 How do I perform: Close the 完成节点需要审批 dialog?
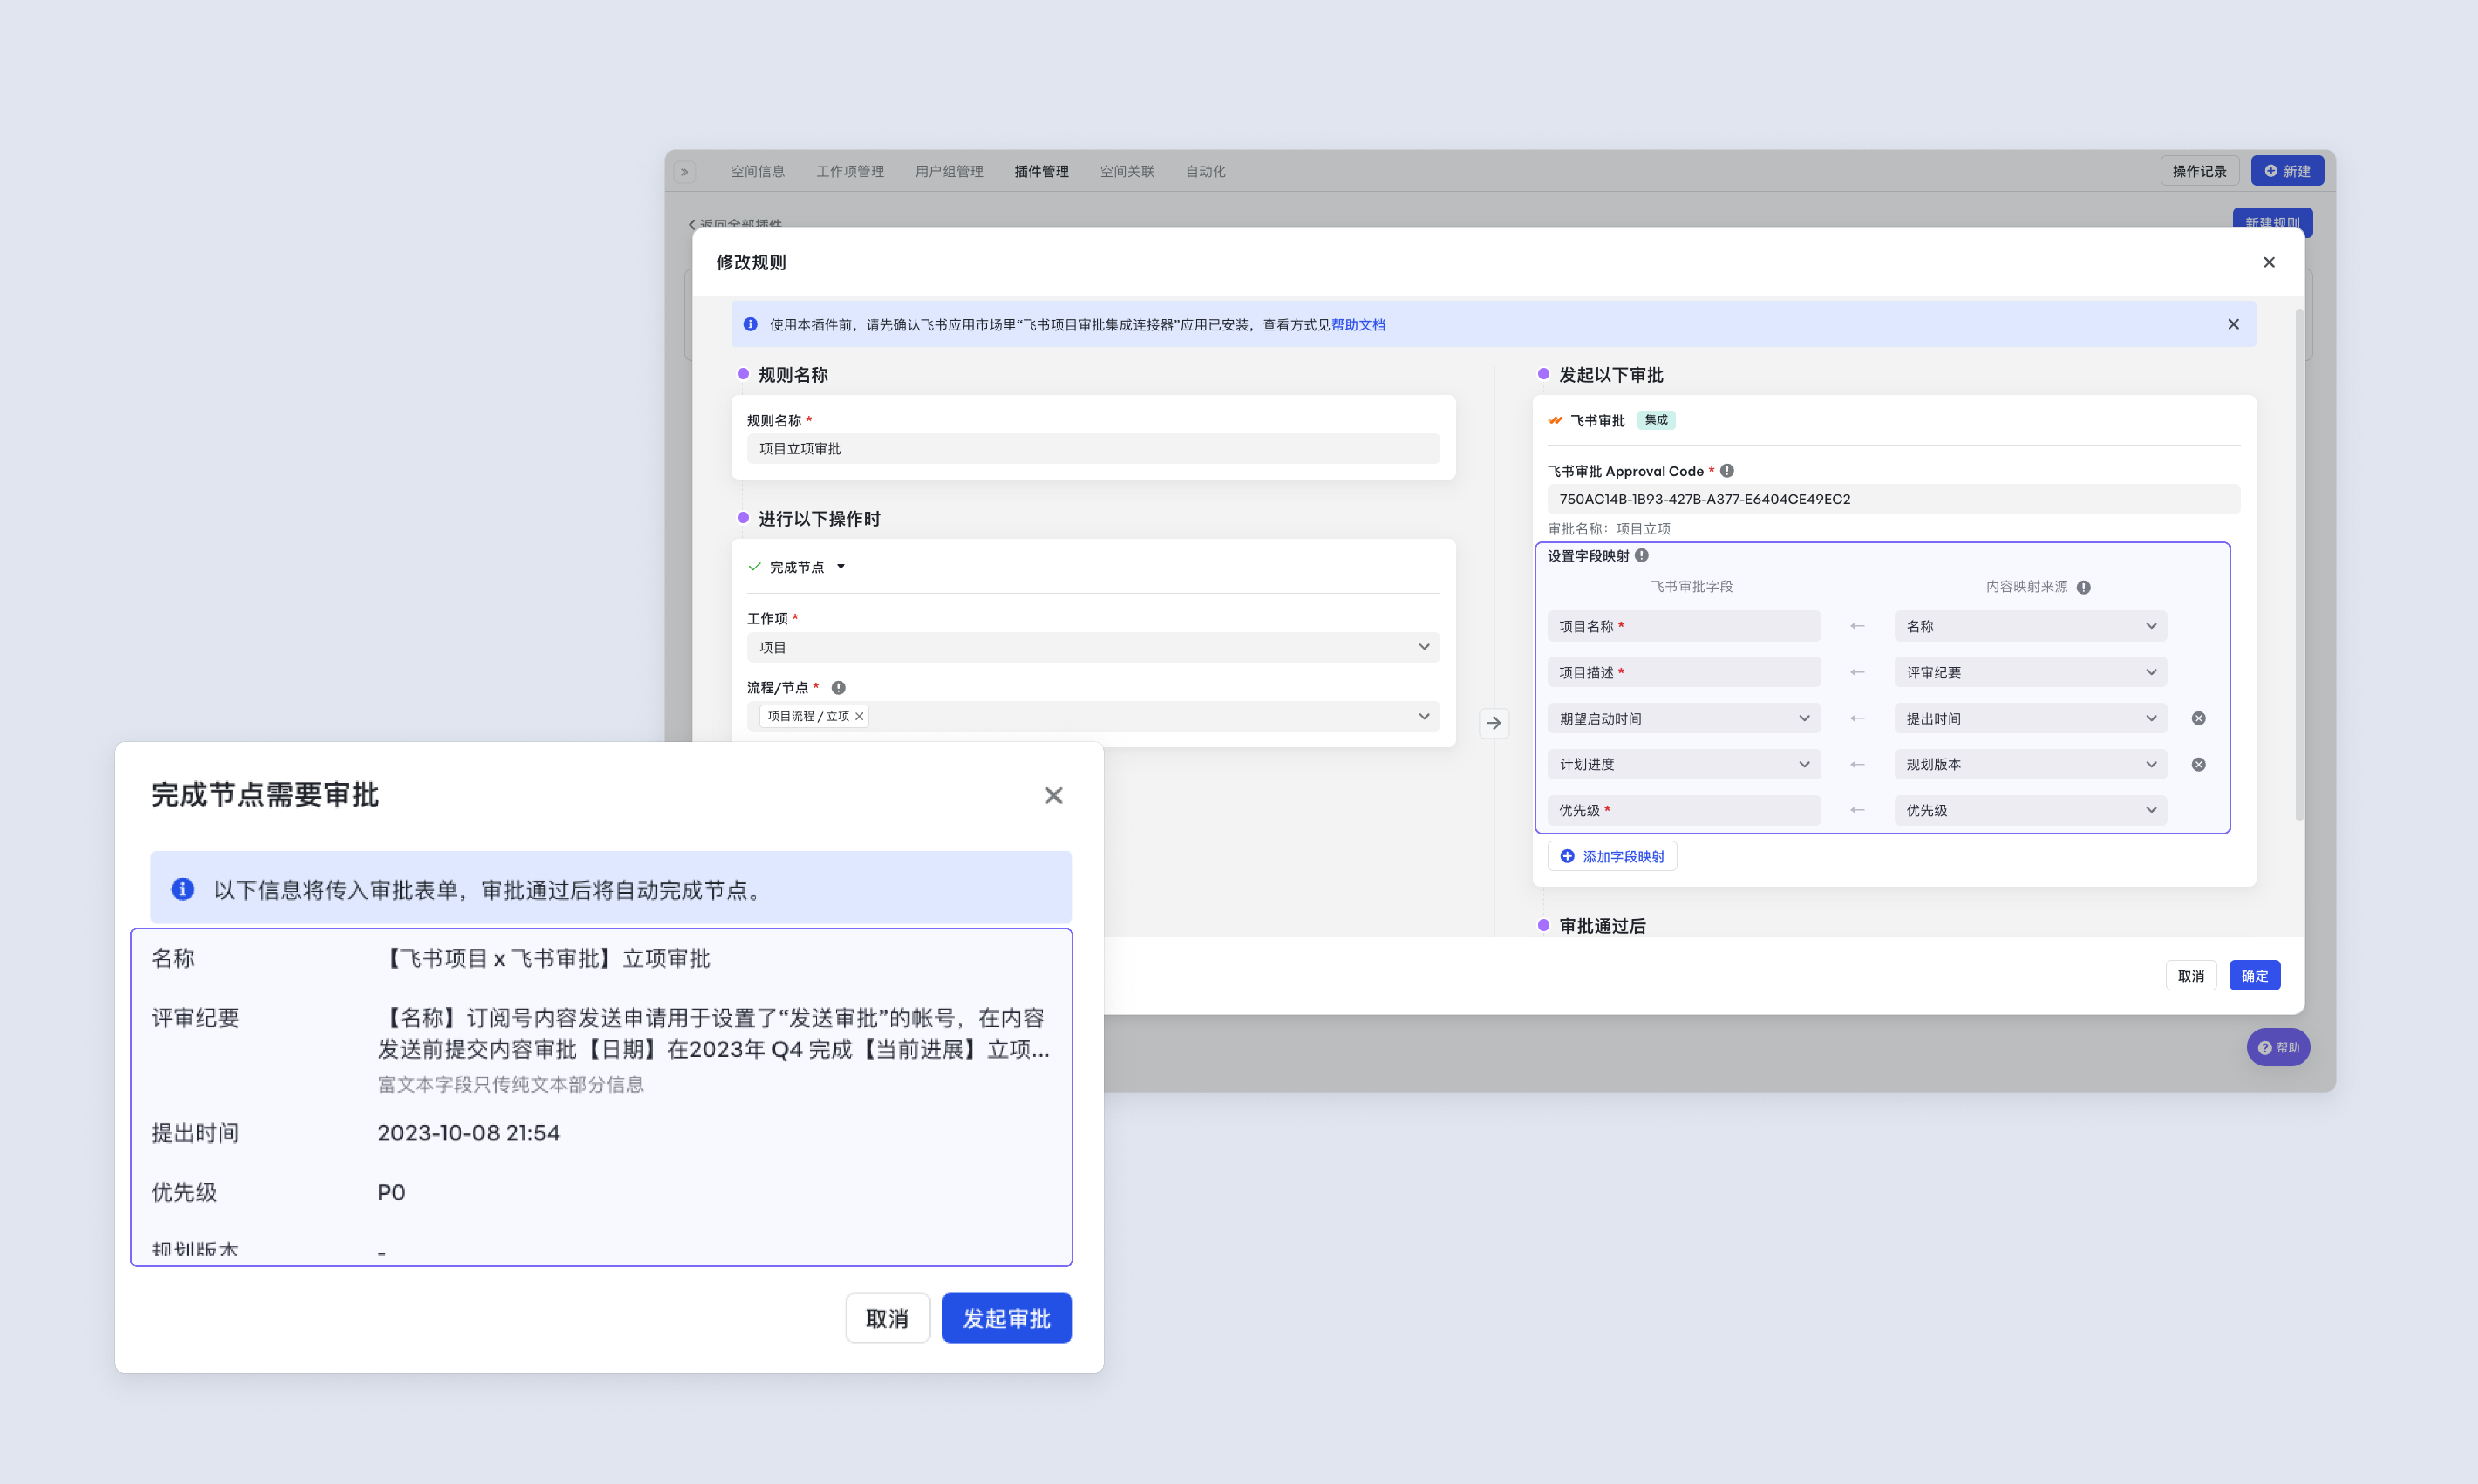1054,795
